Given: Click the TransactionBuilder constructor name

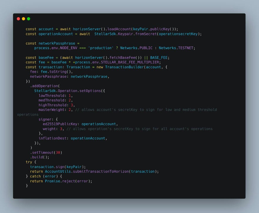Looking at the screenshot, I should point(124,67).
